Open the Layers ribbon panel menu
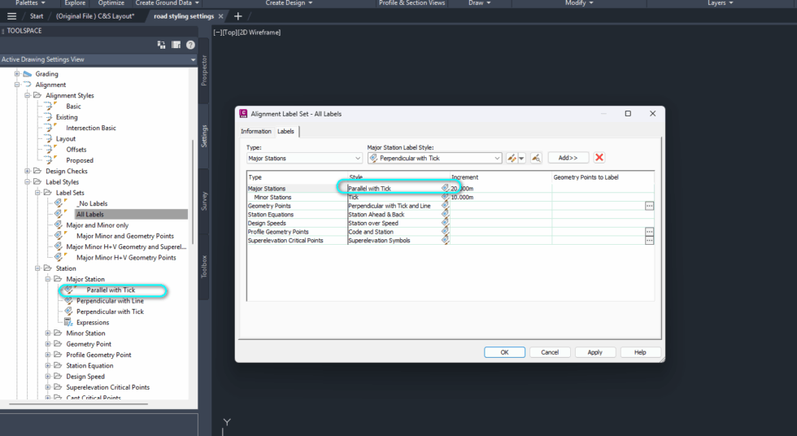This screenshot has width=797, height=436. pos(721,3)
